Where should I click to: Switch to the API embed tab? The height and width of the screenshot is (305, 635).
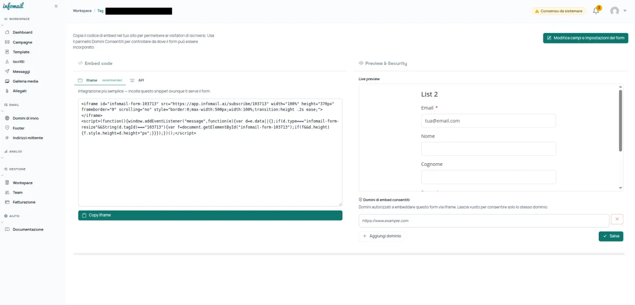[x=137, y=80]
